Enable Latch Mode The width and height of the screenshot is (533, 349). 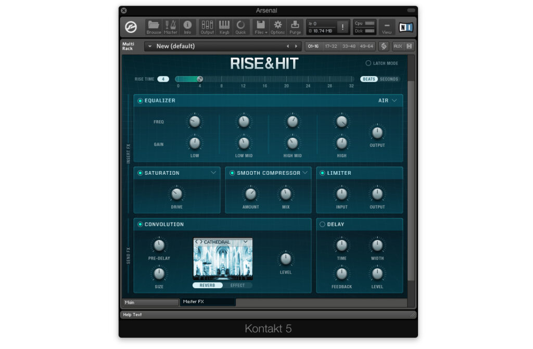coord(368,63)
